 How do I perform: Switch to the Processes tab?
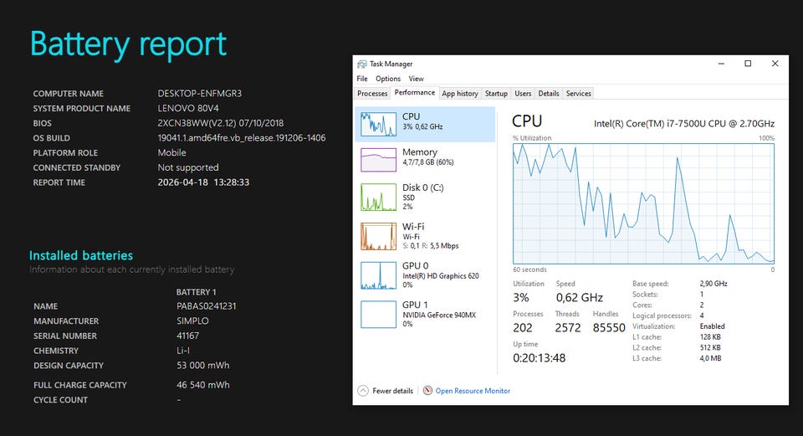372,94
